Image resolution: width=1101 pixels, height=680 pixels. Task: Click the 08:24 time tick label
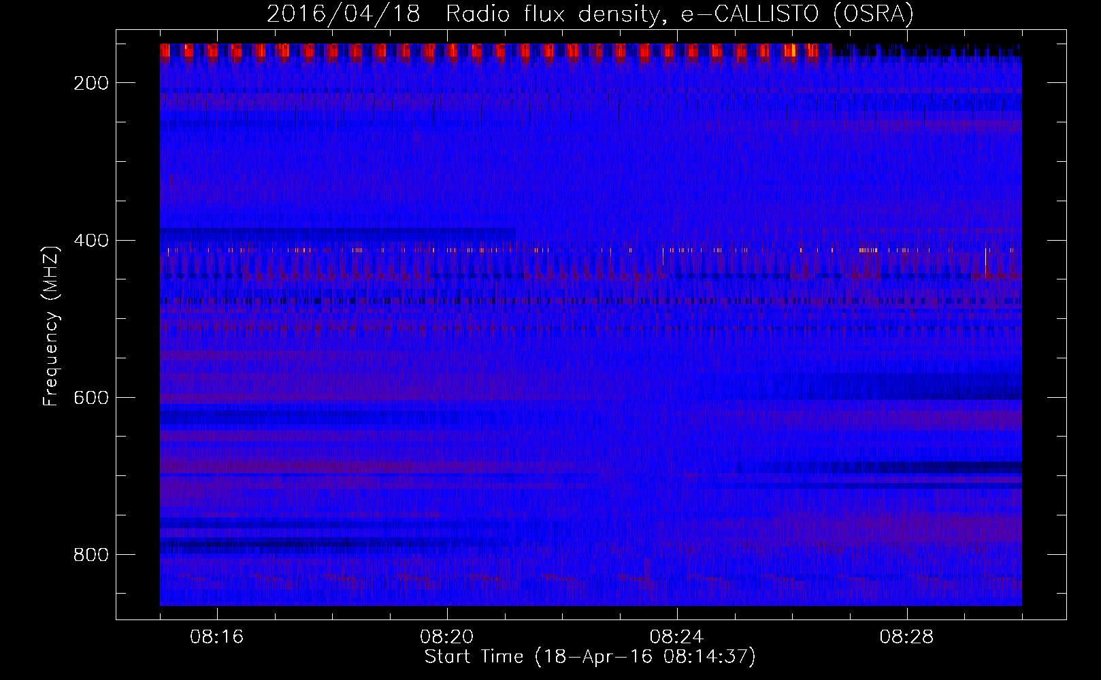[x=677, y=637]
